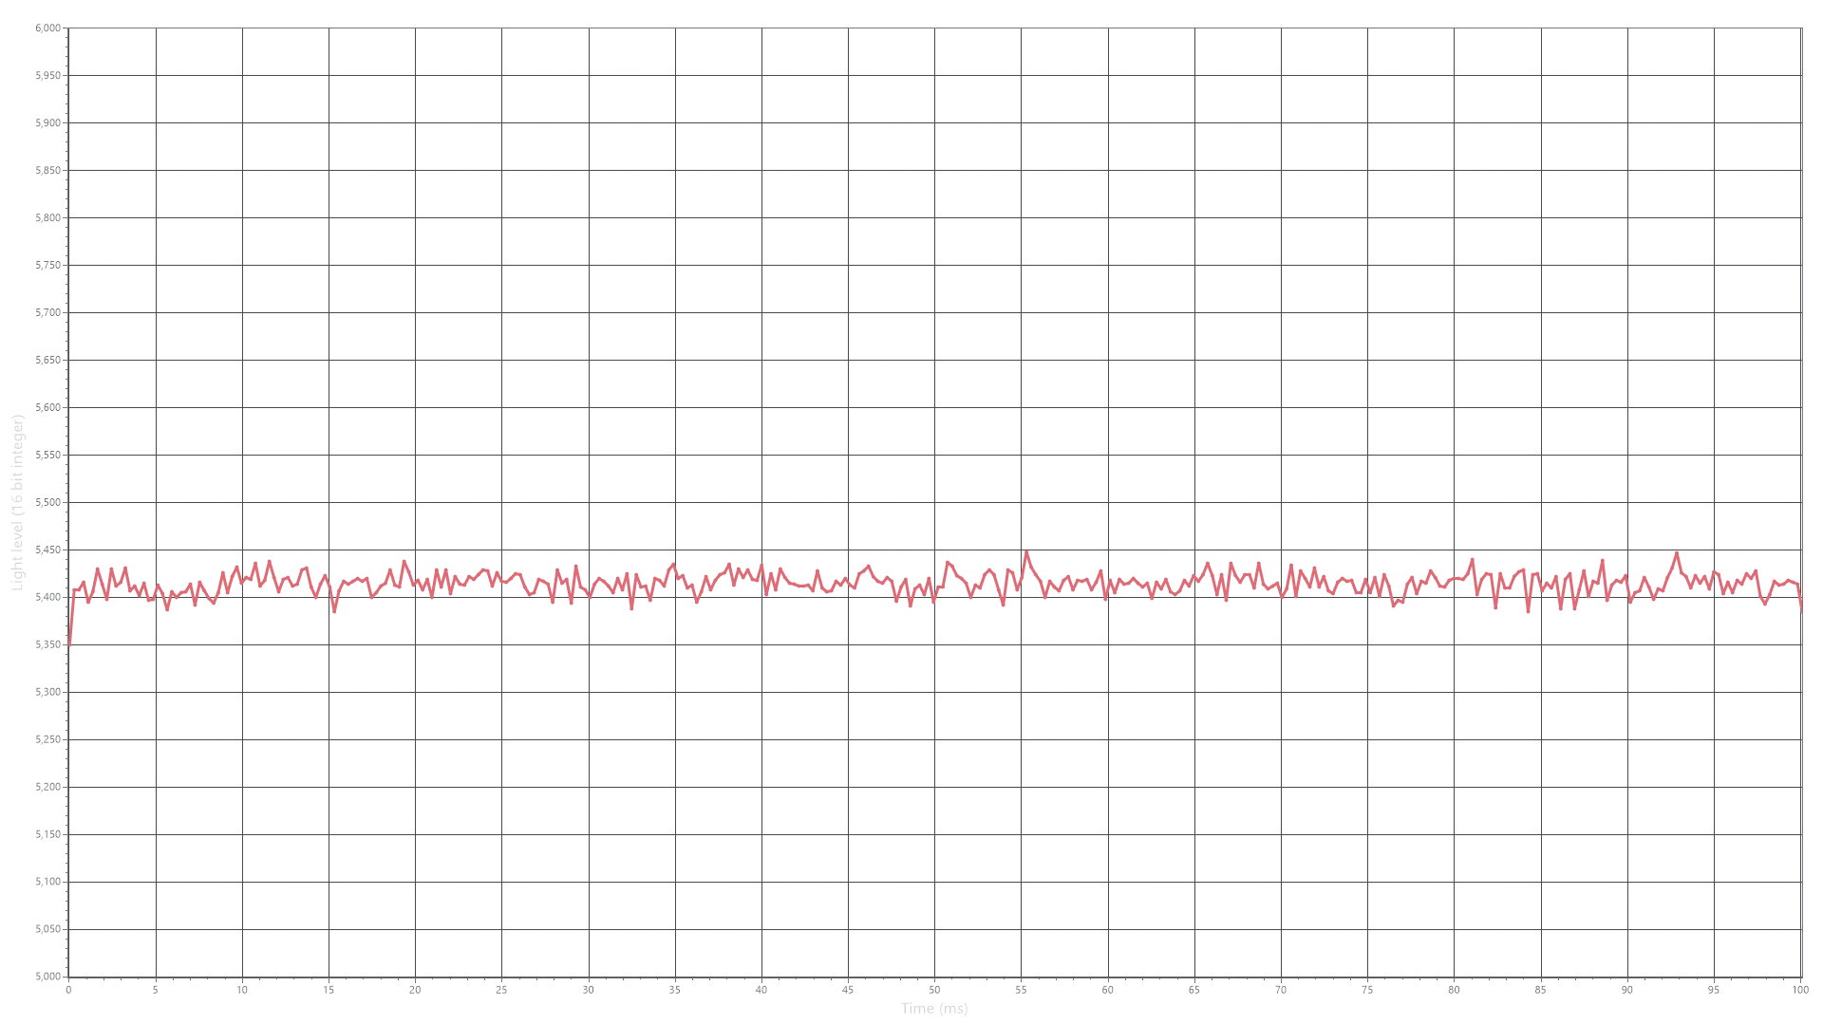1823x1025 pixels.
Task: Click the third x-axis tick label from left
Action: pyautogui.click(x=241, y=988)
